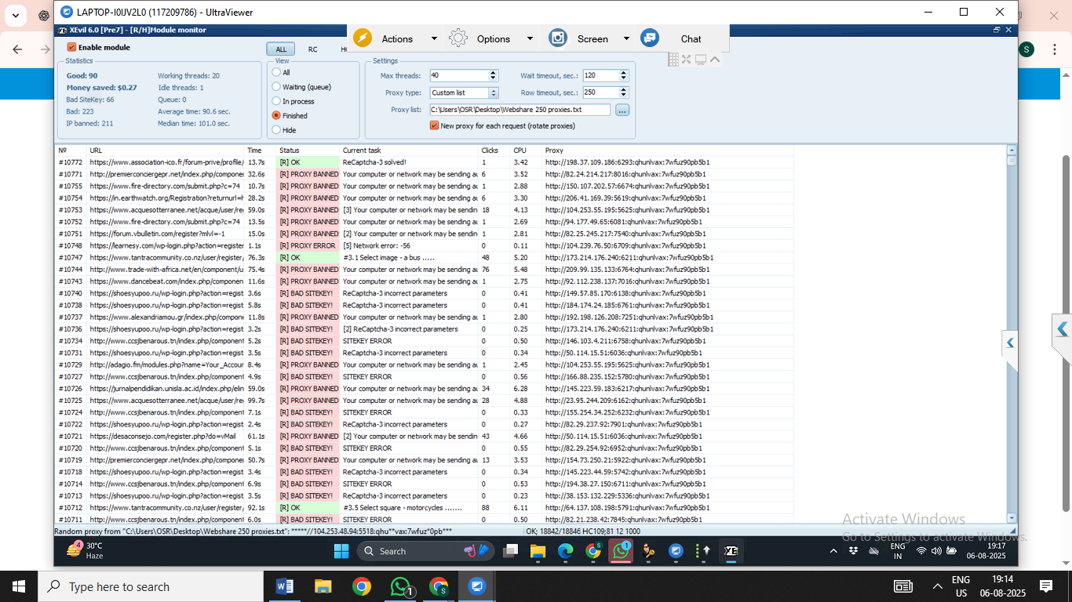
Task: Click the local Type here to search box
Action: (151, 586)
